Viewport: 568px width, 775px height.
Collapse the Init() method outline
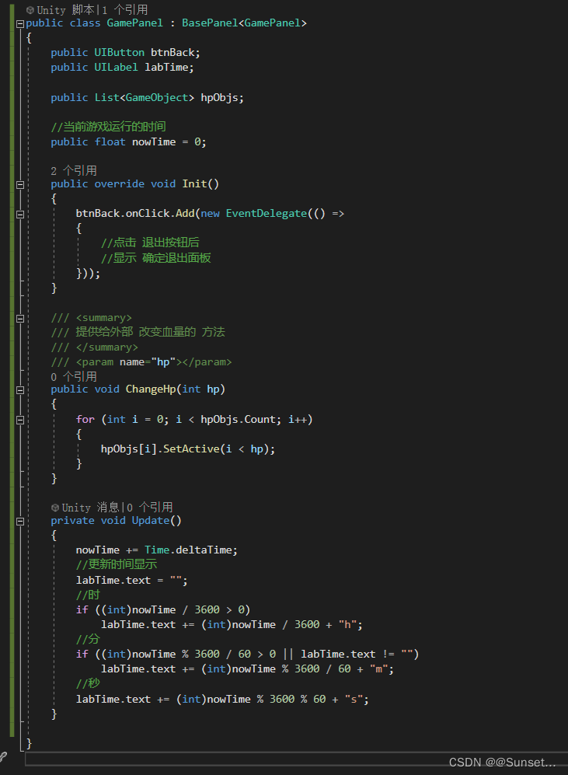click(x=19, y=185)
